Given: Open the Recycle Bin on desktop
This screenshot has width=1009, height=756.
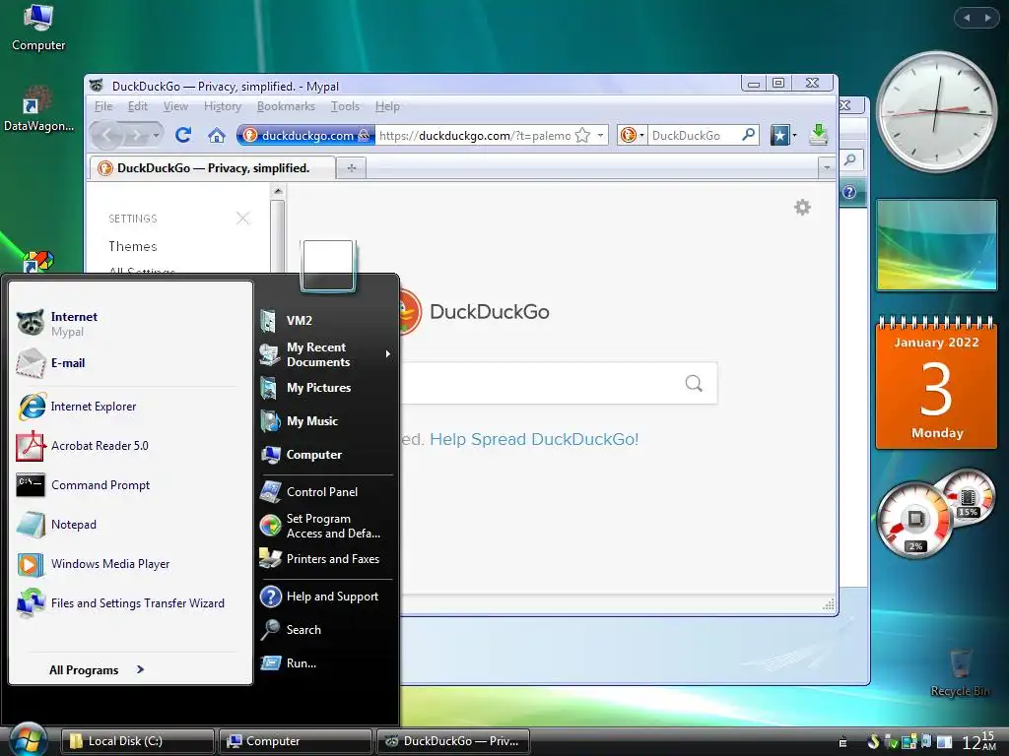Looking at the screenshot, I should pyautogui.click(x=960, y=672).
